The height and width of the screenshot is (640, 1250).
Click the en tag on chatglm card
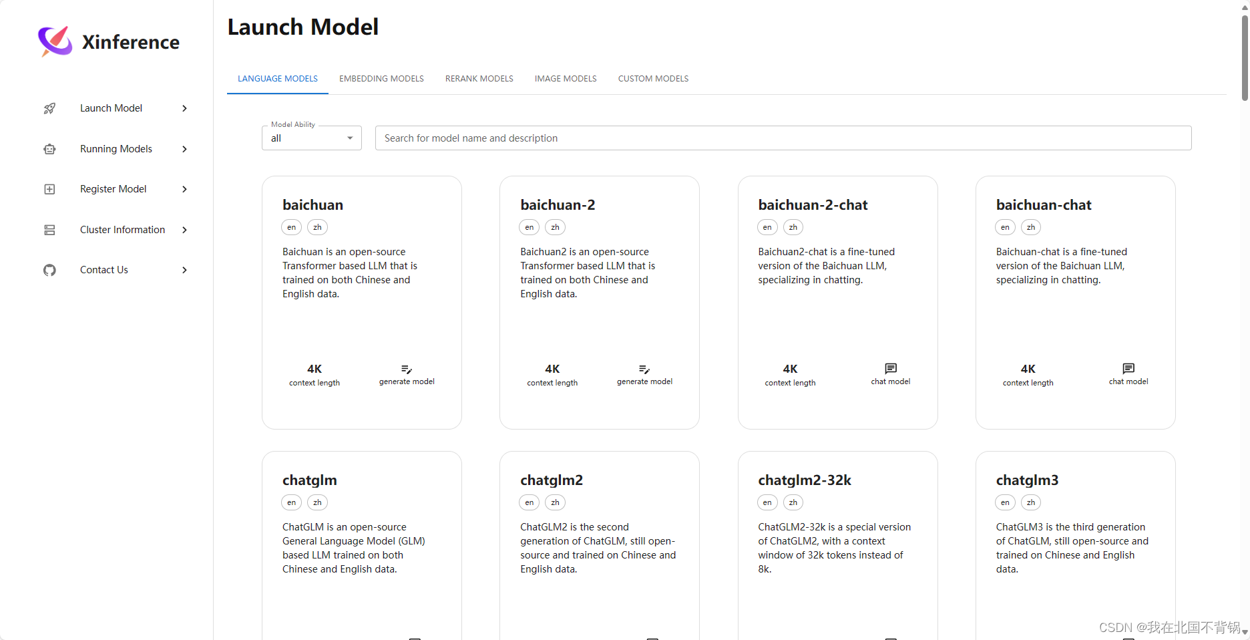(x=291, y=502)
